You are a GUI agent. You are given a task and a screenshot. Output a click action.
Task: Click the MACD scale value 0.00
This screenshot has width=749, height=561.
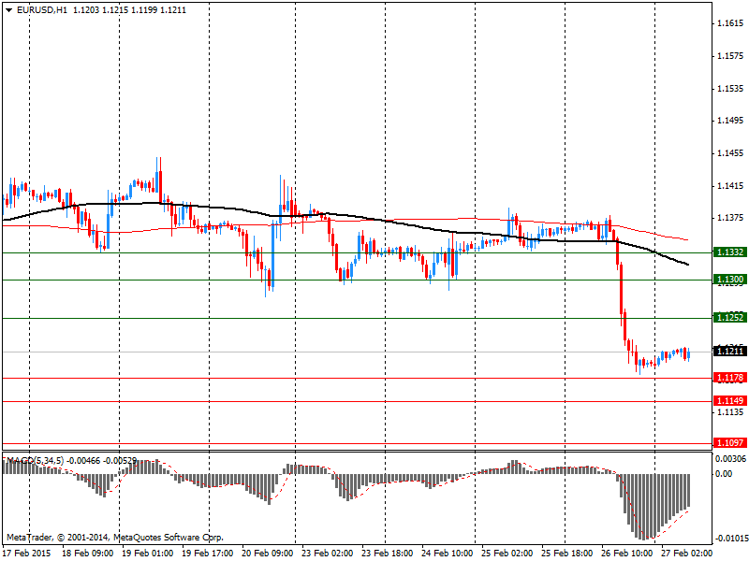coord(724,474)
